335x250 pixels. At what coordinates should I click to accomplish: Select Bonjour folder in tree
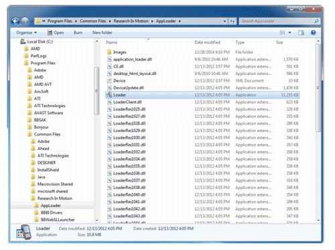click(38, 127)
